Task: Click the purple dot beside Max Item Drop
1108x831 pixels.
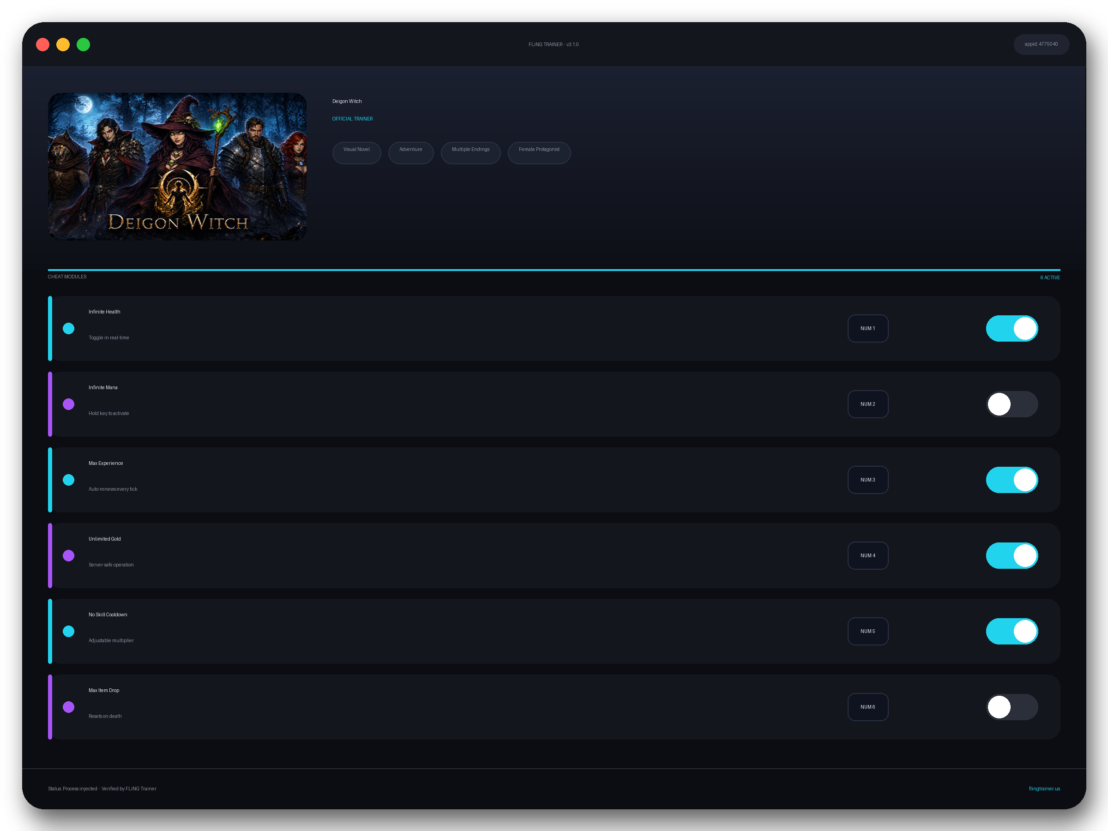Action: click(69, 707)
